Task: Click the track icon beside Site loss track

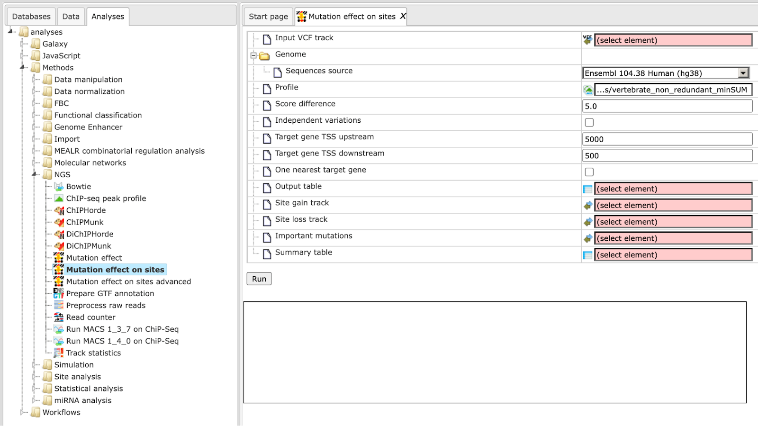Action: pos(588,222)
